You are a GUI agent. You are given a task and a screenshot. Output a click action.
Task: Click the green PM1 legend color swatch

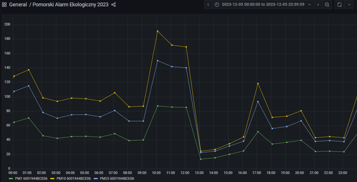(11, 179)
